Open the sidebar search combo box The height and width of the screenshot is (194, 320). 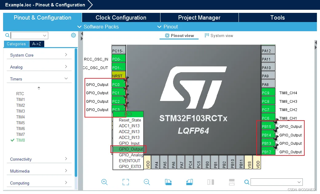[x=30, y=35]
